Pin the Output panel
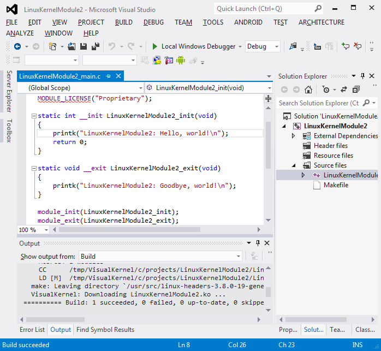 tap(258, 243)
